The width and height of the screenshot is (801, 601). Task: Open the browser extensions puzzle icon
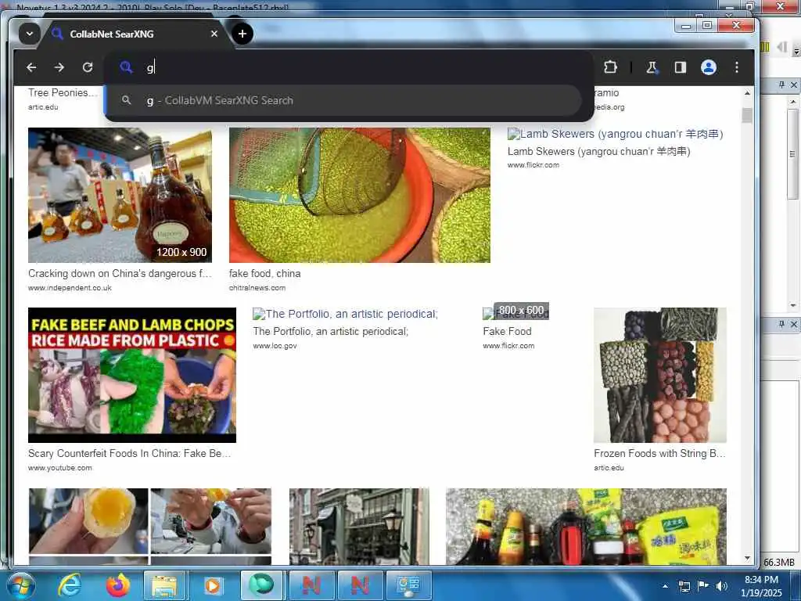pos(610,67)
